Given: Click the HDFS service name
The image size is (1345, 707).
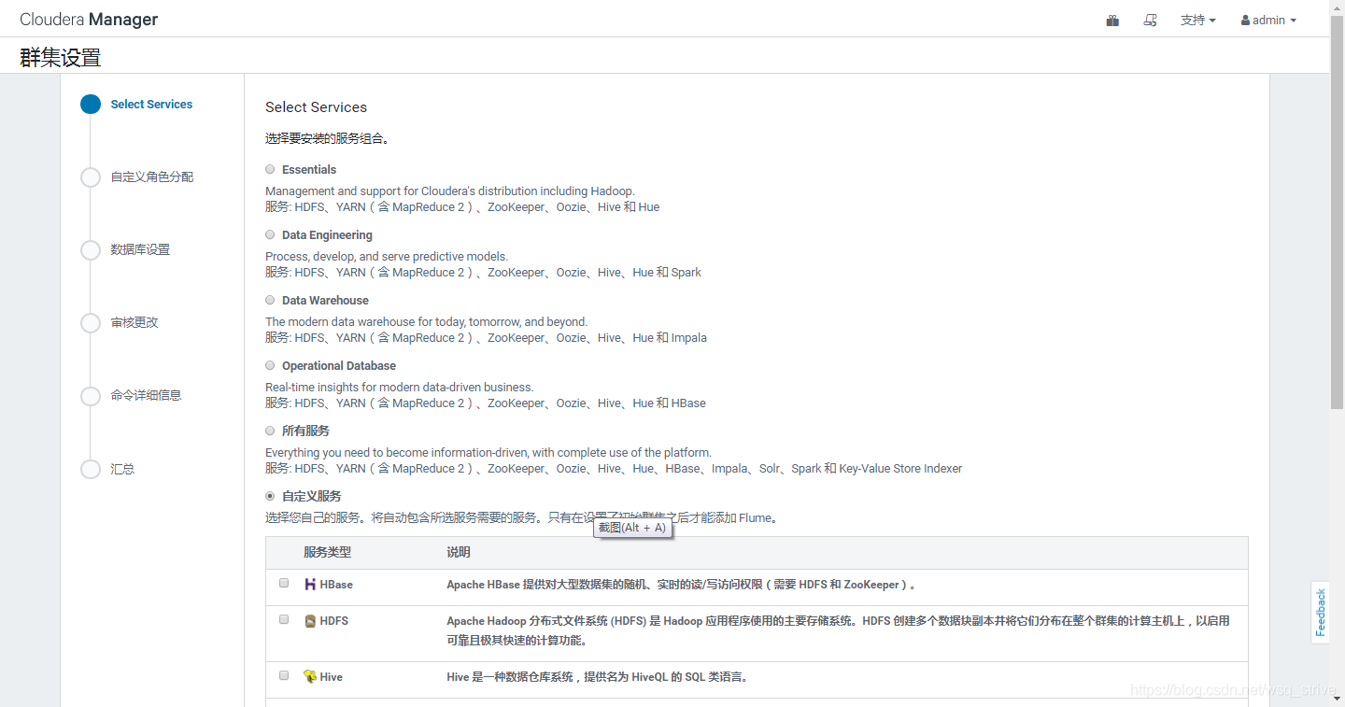Looking at the screenshot, I should point(334,621).
